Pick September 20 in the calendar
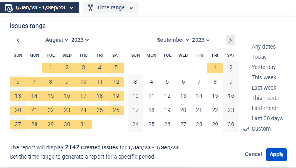 tap(183, 110)
